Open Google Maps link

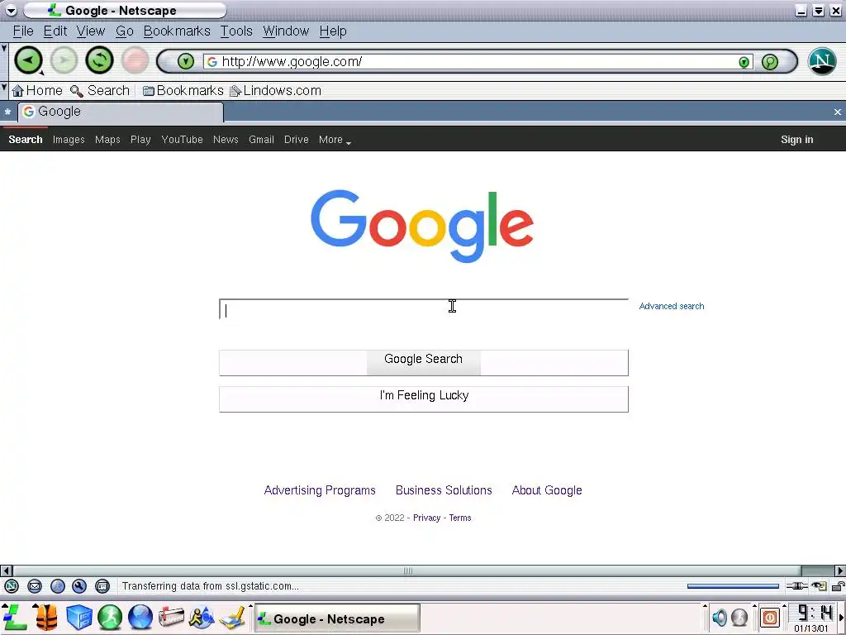(107, 139)
